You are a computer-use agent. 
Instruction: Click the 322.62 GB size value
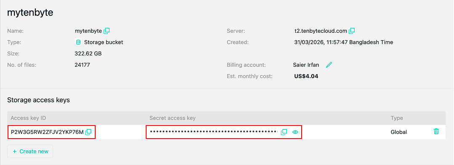[x=88, y=54]
